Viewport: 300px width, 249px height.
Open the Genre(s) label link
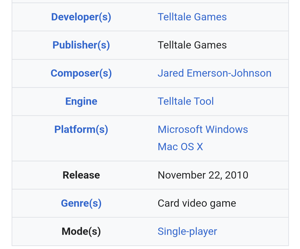click(x=81, y=203)
